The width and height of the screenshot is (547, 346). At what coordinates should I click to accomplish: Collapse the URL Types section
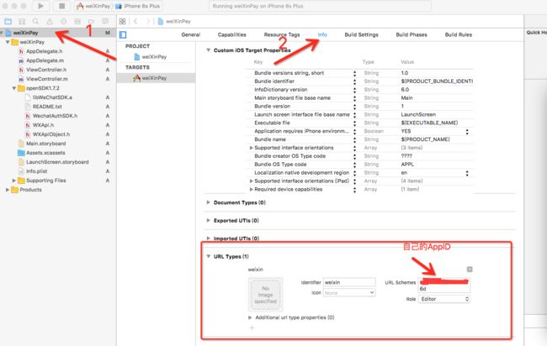pos(208,256)
